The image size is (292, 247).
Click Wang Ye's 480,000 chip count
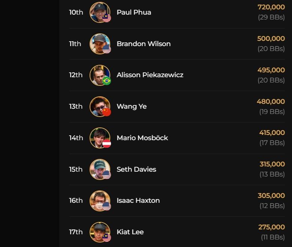[271, 102]
